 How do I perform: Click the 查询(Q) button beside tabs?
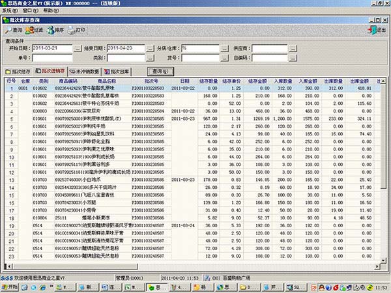[160, 72]
